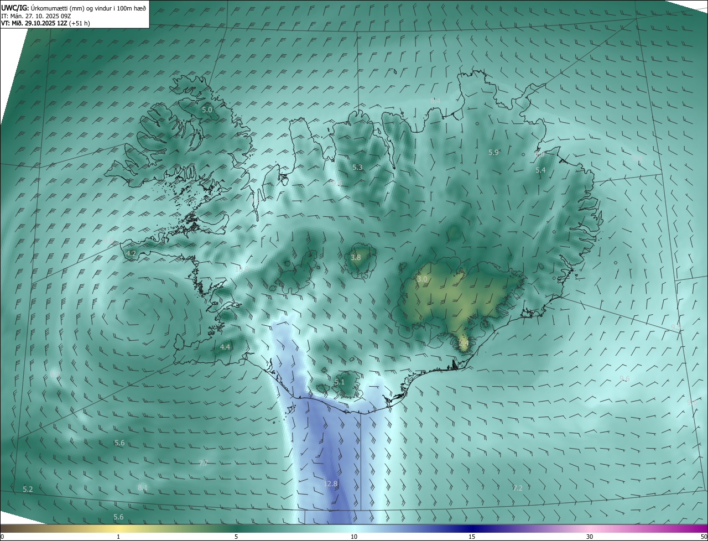Click the 4.2 value on the Snæfellsnes peninsula
The height and width of the screenshot is (541, 708).
(x=131, y=253)
